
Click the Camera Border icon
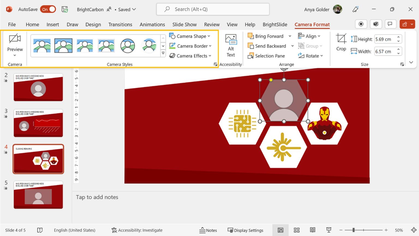pyautogui.click(x=172, y=46)
